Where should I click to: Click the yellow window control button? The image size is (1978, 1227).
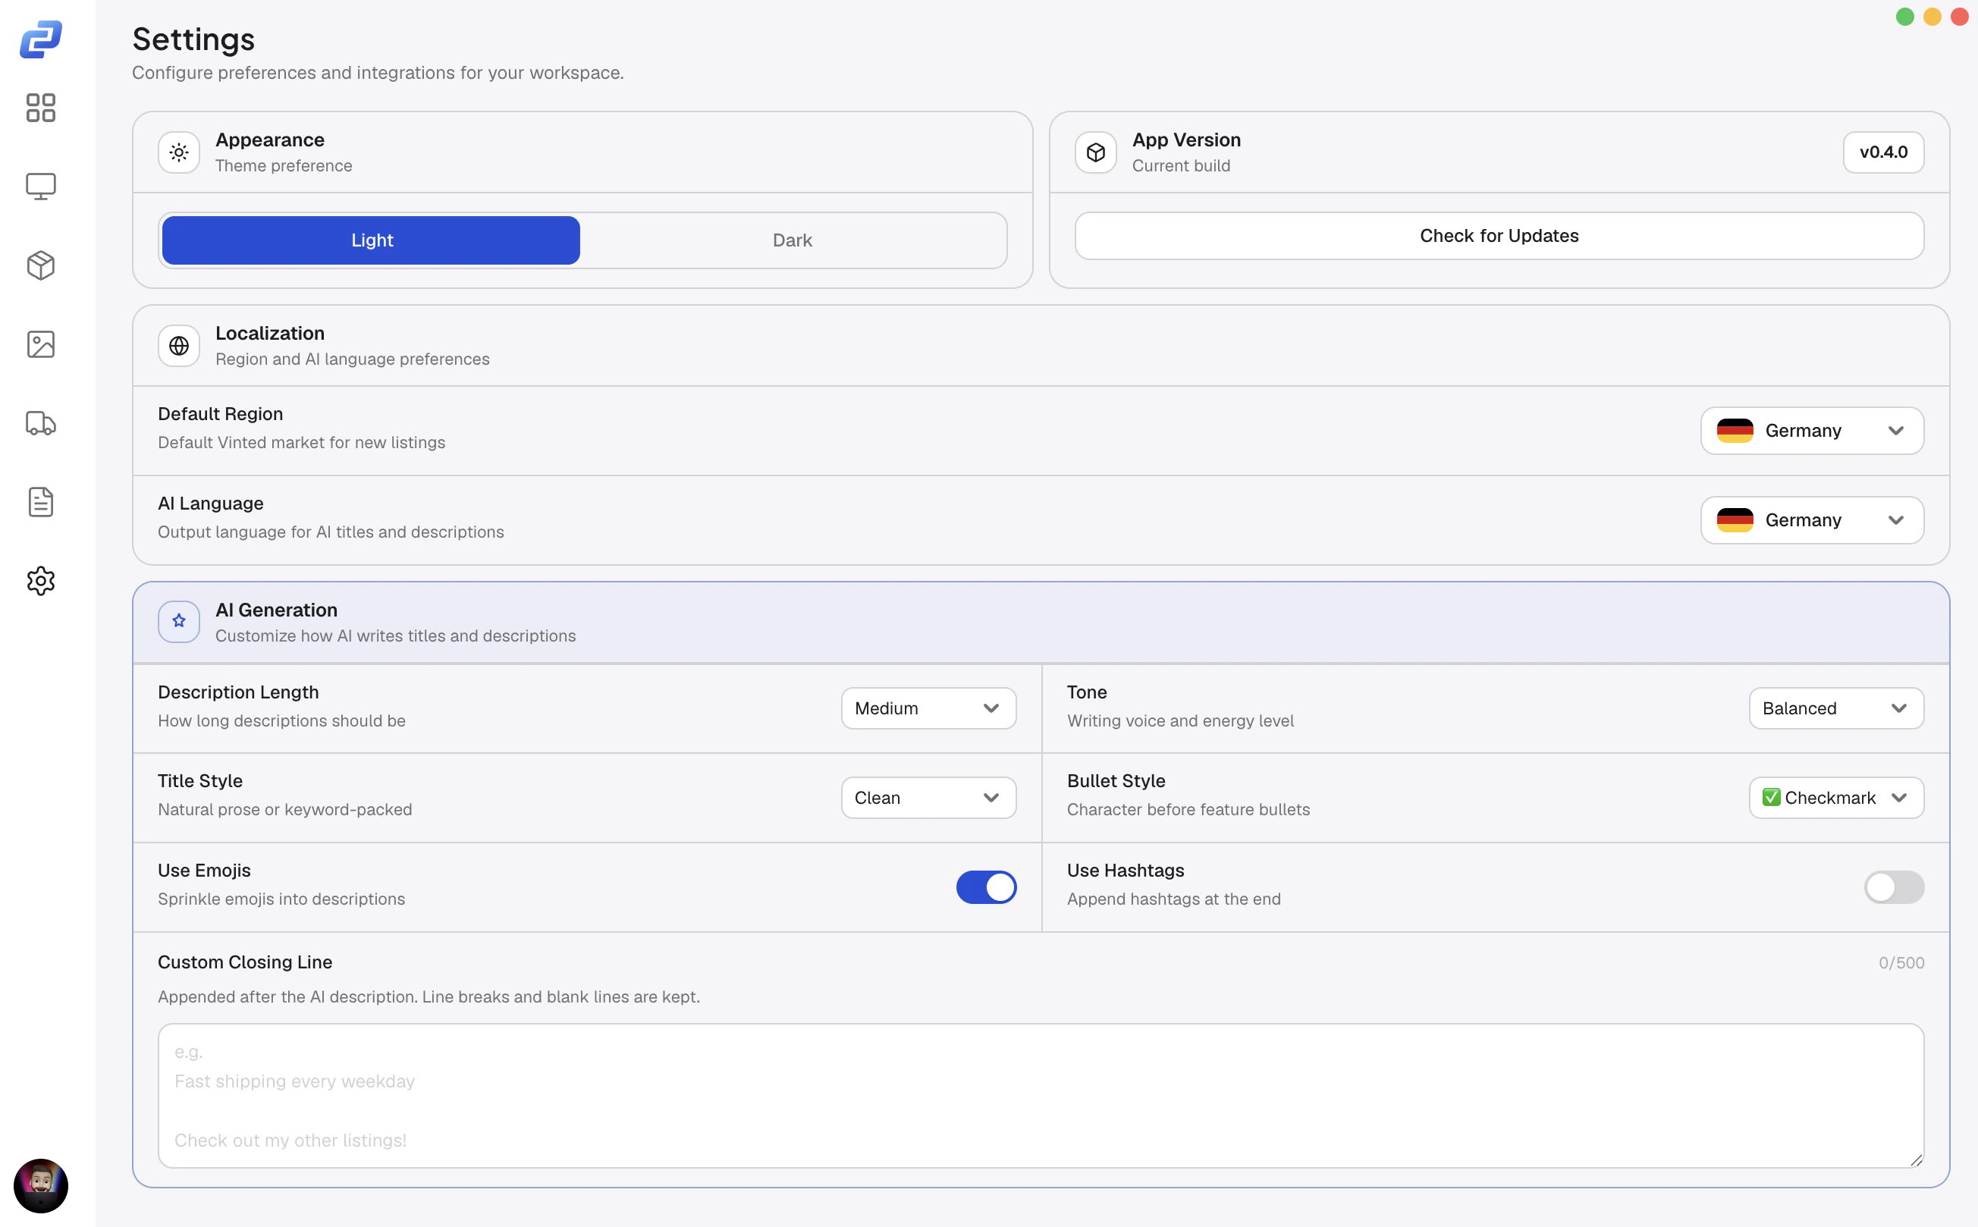[x=1932, y=16]
